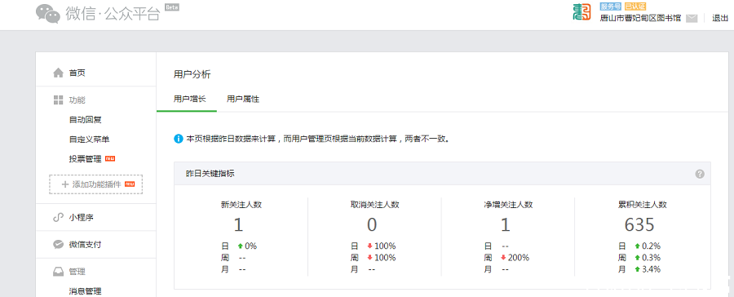The width and height of the screenshot is (734, 297).
Task: Click the library account avatar icon
Action: 581,13
